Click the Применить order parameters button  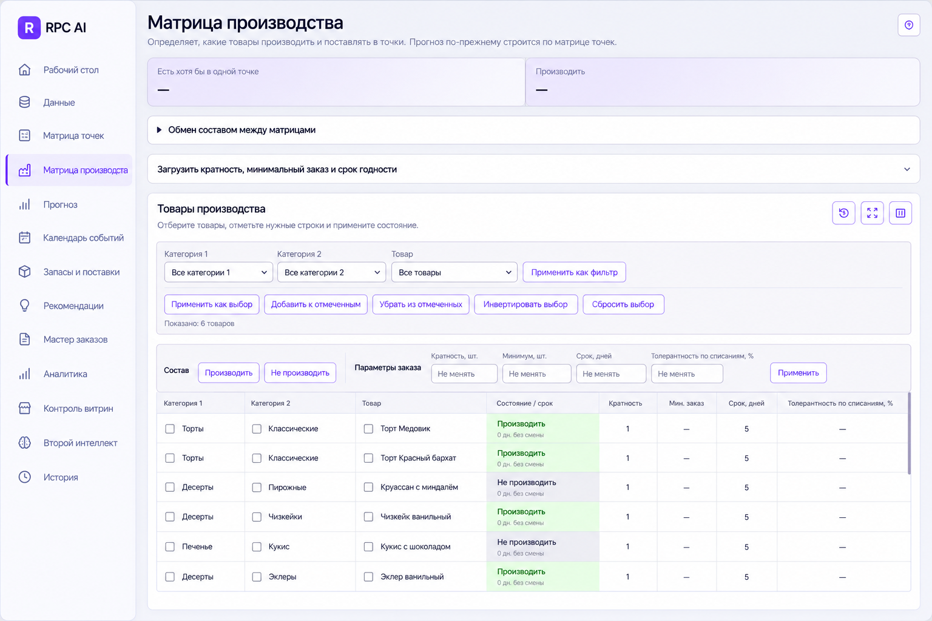[x=798, y=373]
